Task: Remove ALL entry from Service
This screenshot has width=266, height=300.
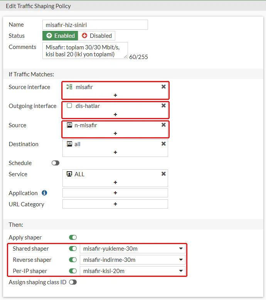Action: 163,174
